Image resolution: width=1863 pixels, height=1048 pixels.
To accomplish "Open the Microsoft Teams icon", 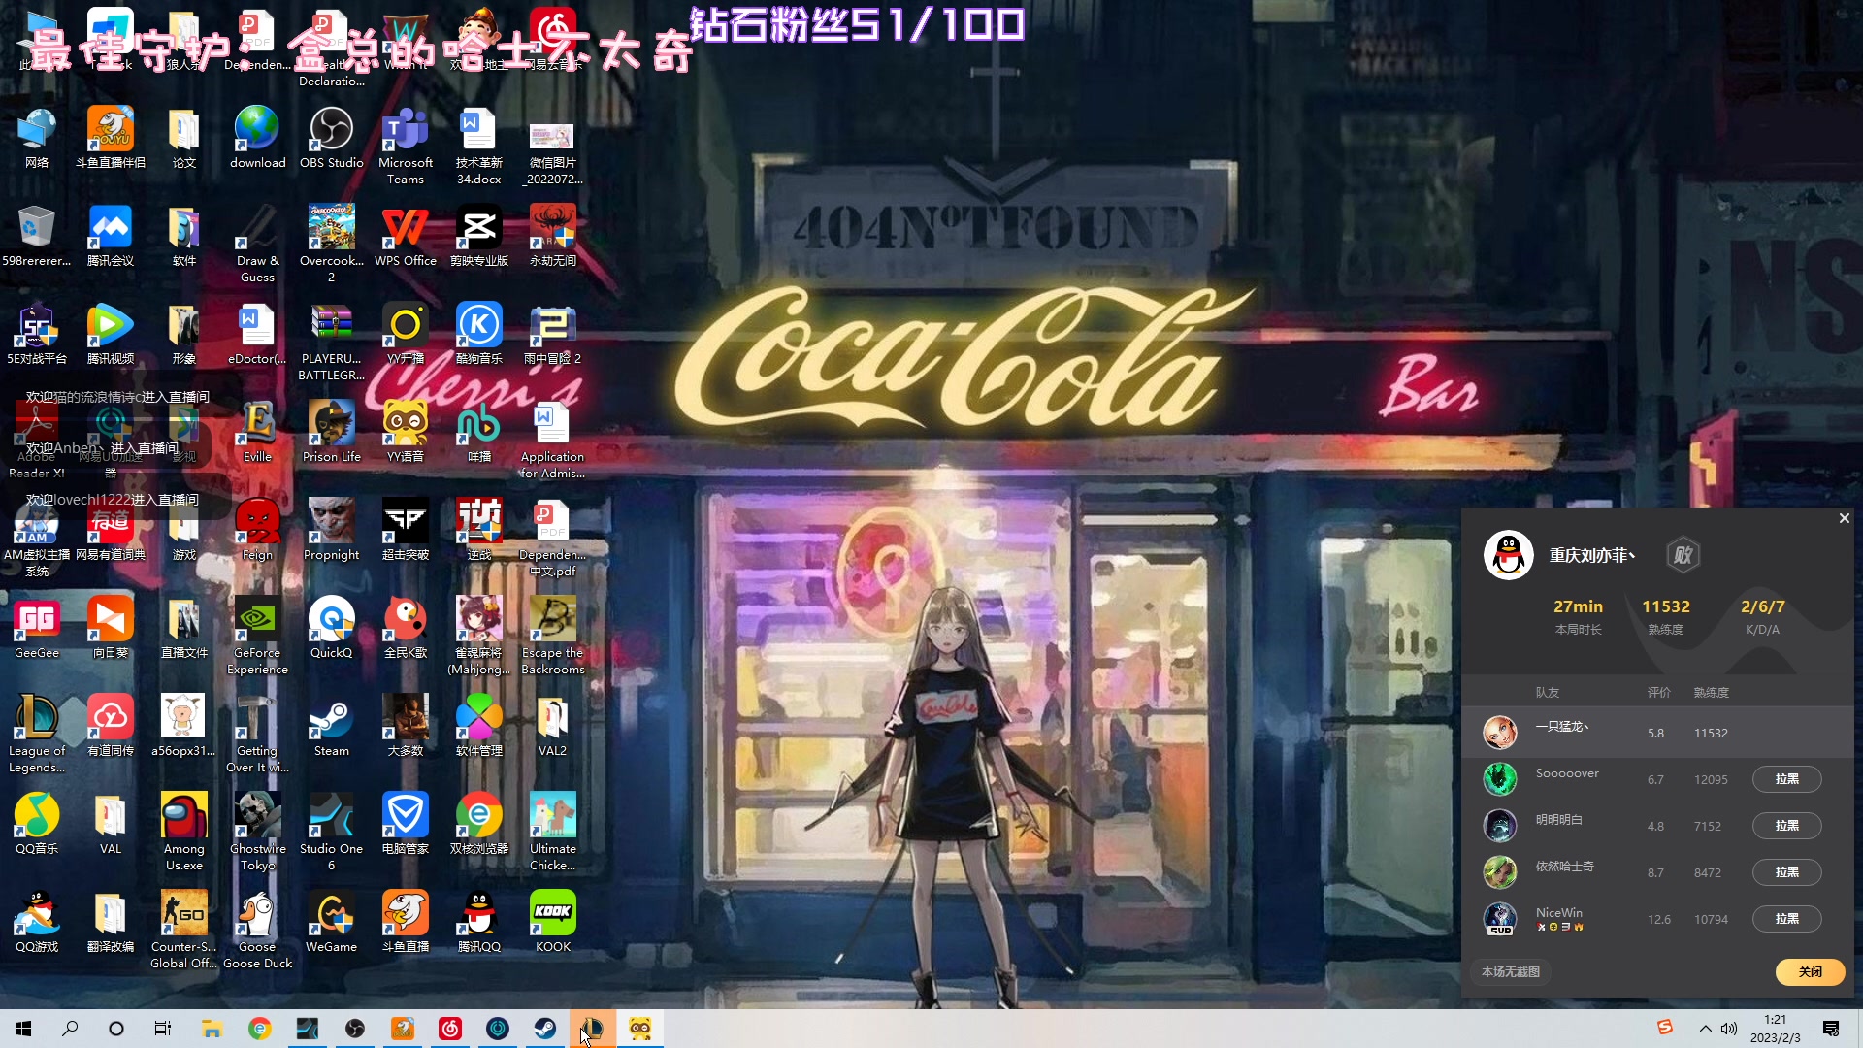I will click(406, 131).
